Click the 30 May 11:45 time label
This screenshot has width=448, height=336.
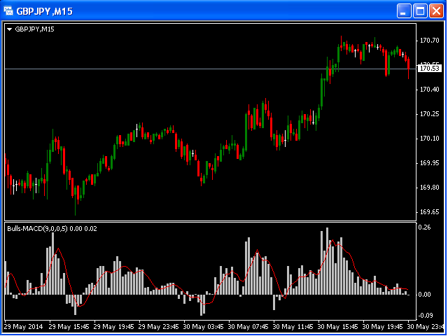click(x=293, y=327)
